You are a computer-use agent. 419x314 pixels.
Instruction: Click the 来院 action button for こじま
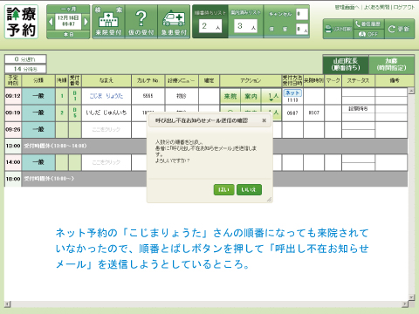(230, 96)
